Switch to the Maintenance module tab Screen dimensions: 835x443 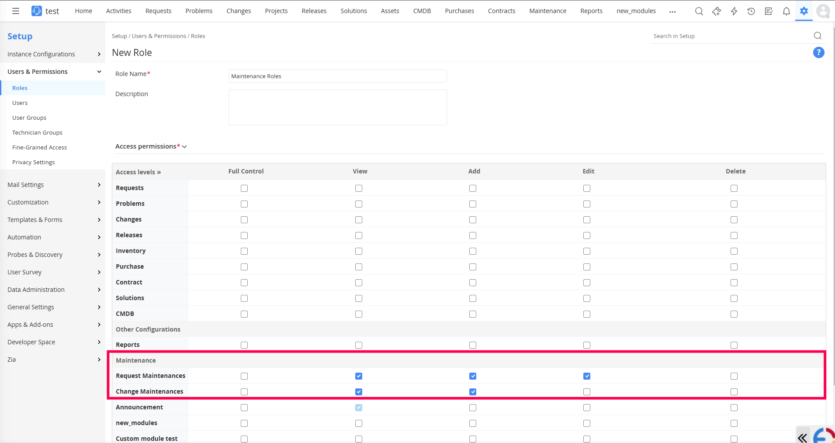(547, 10)
